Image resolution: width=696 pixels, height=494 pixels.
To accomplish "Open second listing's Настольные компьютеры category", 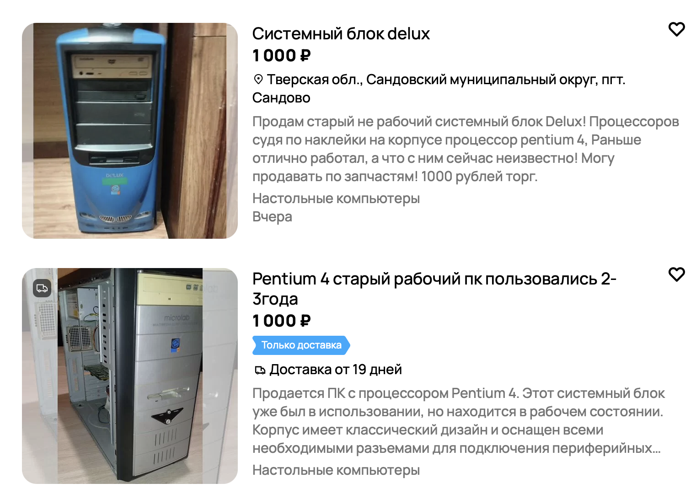I will (x=336, y=470).
